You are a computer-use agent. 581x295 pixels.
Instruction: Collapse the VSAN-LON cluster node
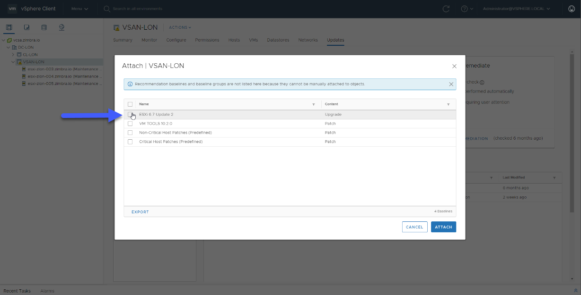point(13,62)
